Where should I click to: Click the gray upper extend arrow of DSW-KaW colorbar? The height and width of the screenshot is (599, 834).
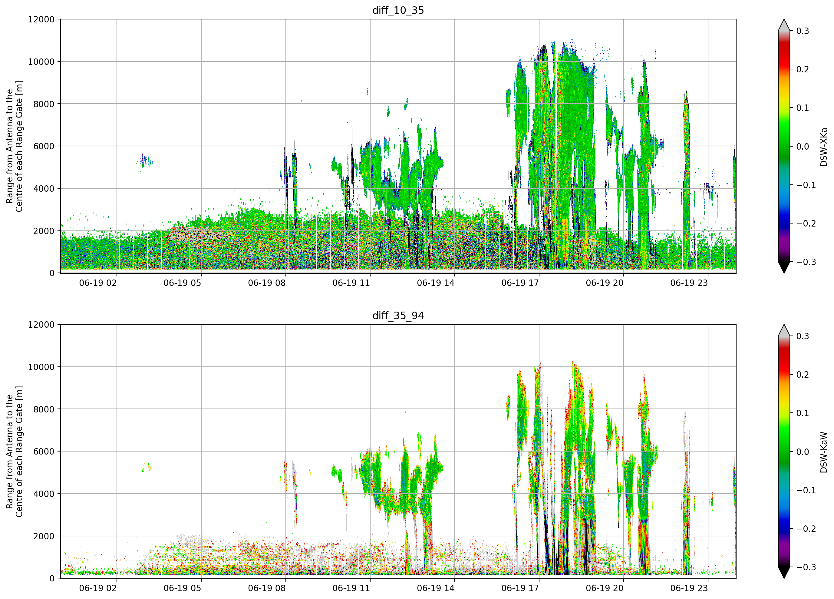tap(784, 331)
